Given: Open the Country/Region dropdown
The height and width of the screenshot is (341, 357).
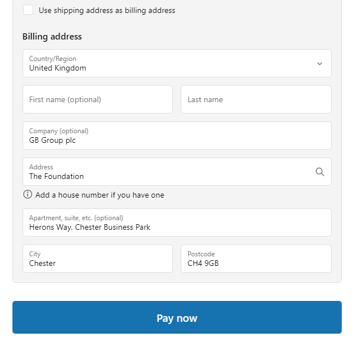Looking at the screenshot, I should click(x=177, y=63).
